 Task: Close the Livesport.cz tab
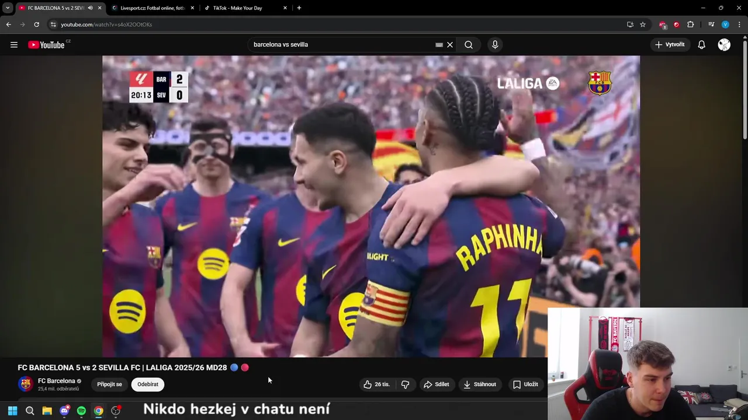point(192,8)
